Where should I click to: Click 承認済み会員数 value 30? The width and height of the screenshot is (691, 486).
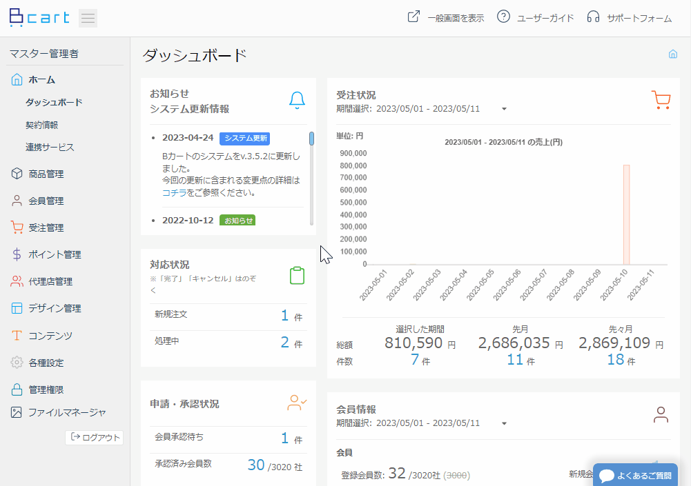click(256, 465)
